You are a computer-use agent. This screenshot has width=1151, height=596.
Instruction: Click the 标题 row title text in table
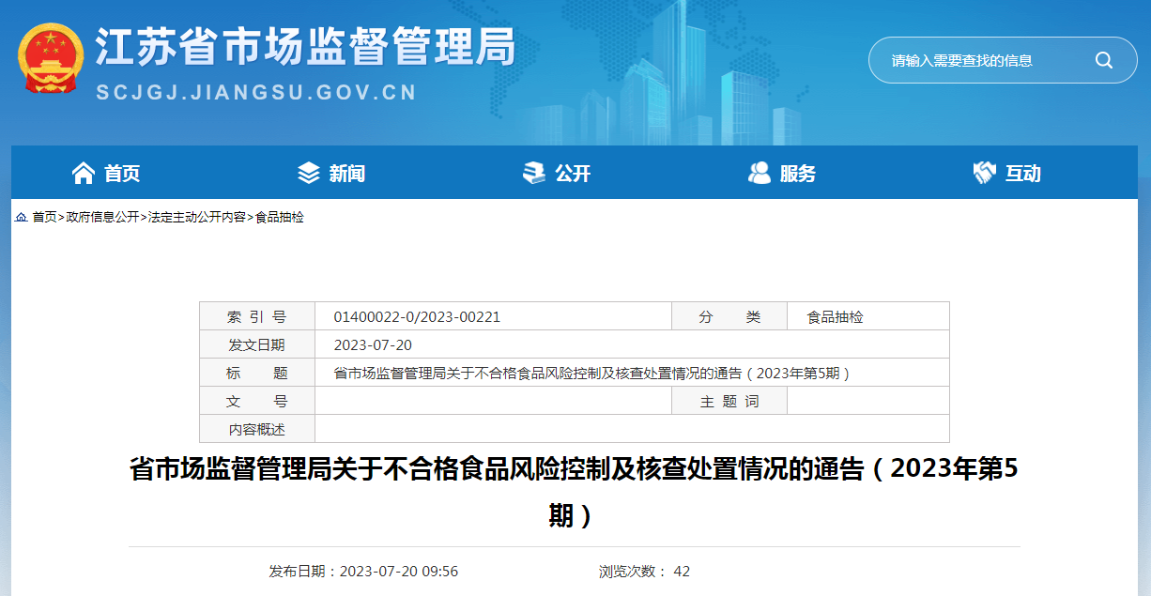[x=592, y=373]
